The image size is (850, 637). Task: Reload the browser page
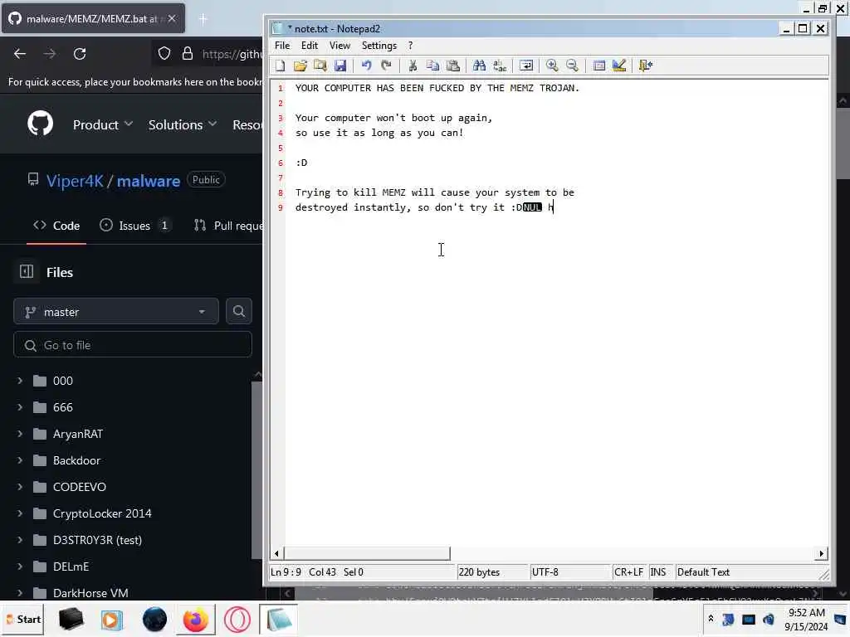[80, 54]
